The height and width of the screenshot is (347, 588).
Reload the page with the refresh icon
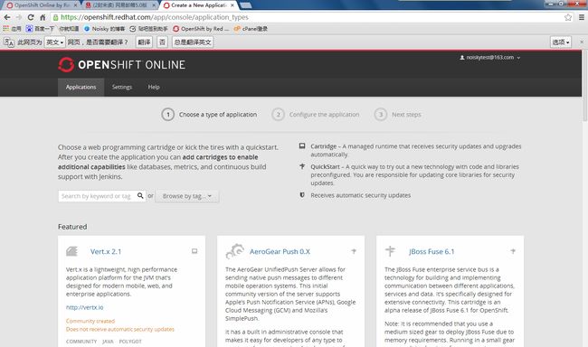click(x=31, y=17)
